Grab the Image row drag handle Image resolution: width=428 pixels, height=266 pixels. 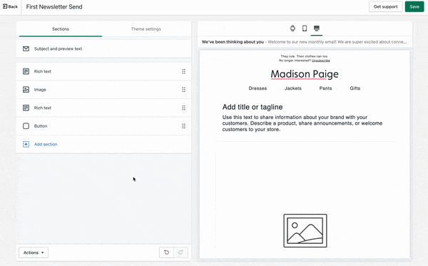(184, 89)
